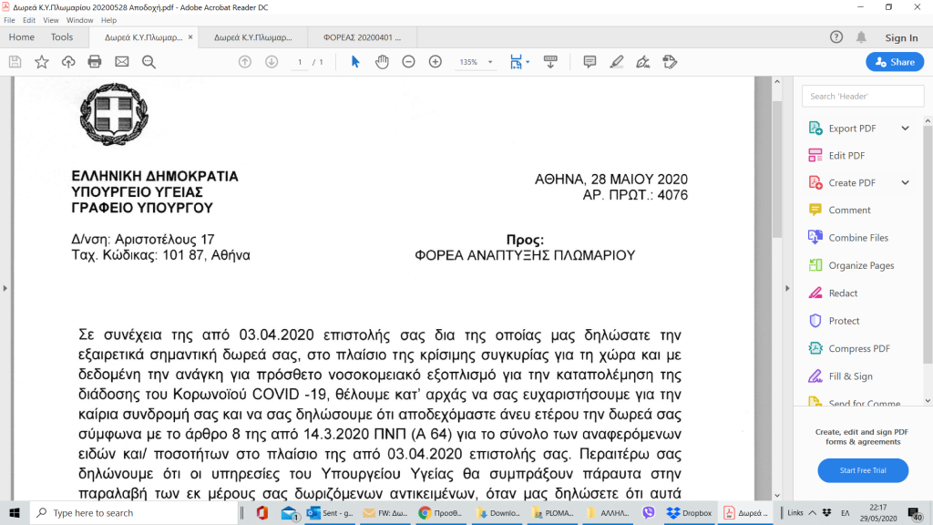Expand the Export PDF options chevron
933x525 pixels.
pyautogui.click(x=905, y=129)
